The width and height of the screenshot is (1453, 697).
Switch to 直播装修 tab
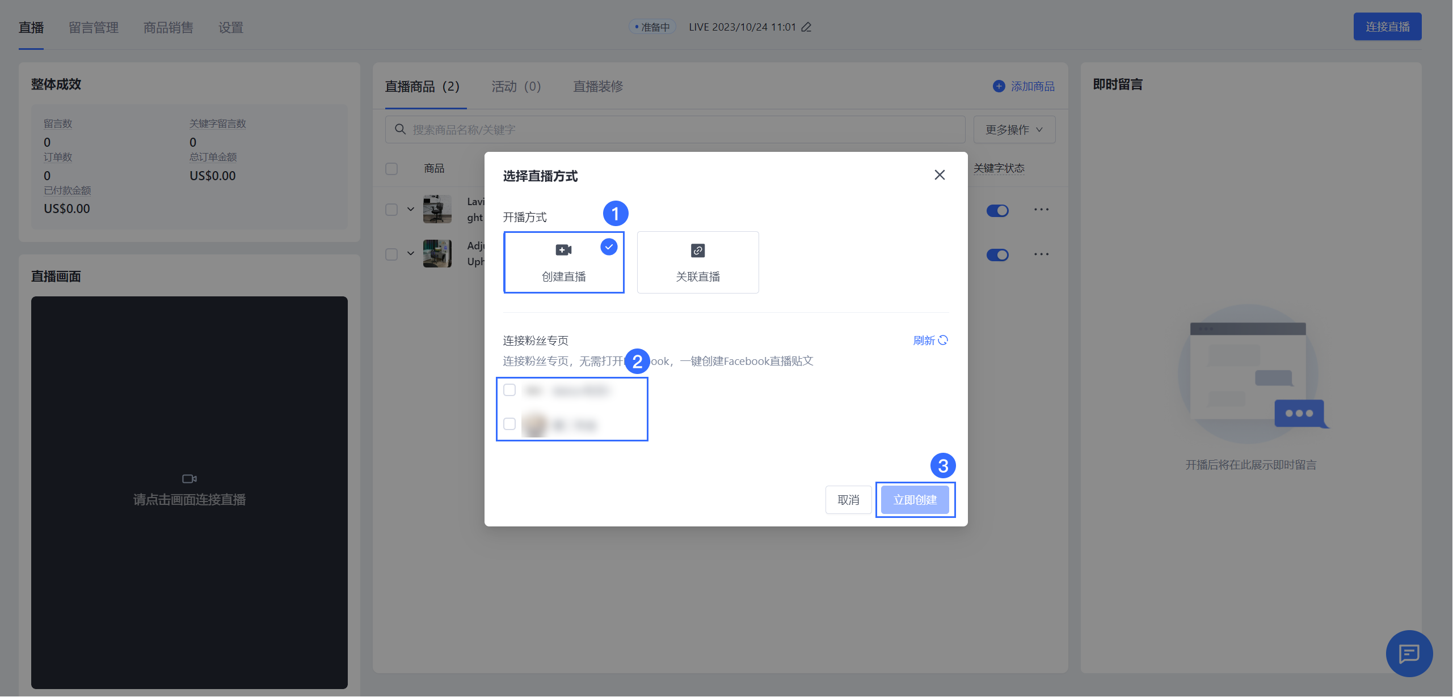click(598, 86)
